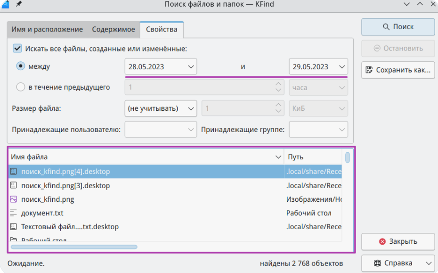The height and width of the screenshot is (273, 438).
Task: Click the image icon beside поиск_kfind.png
Action: [x=14, y=199]
